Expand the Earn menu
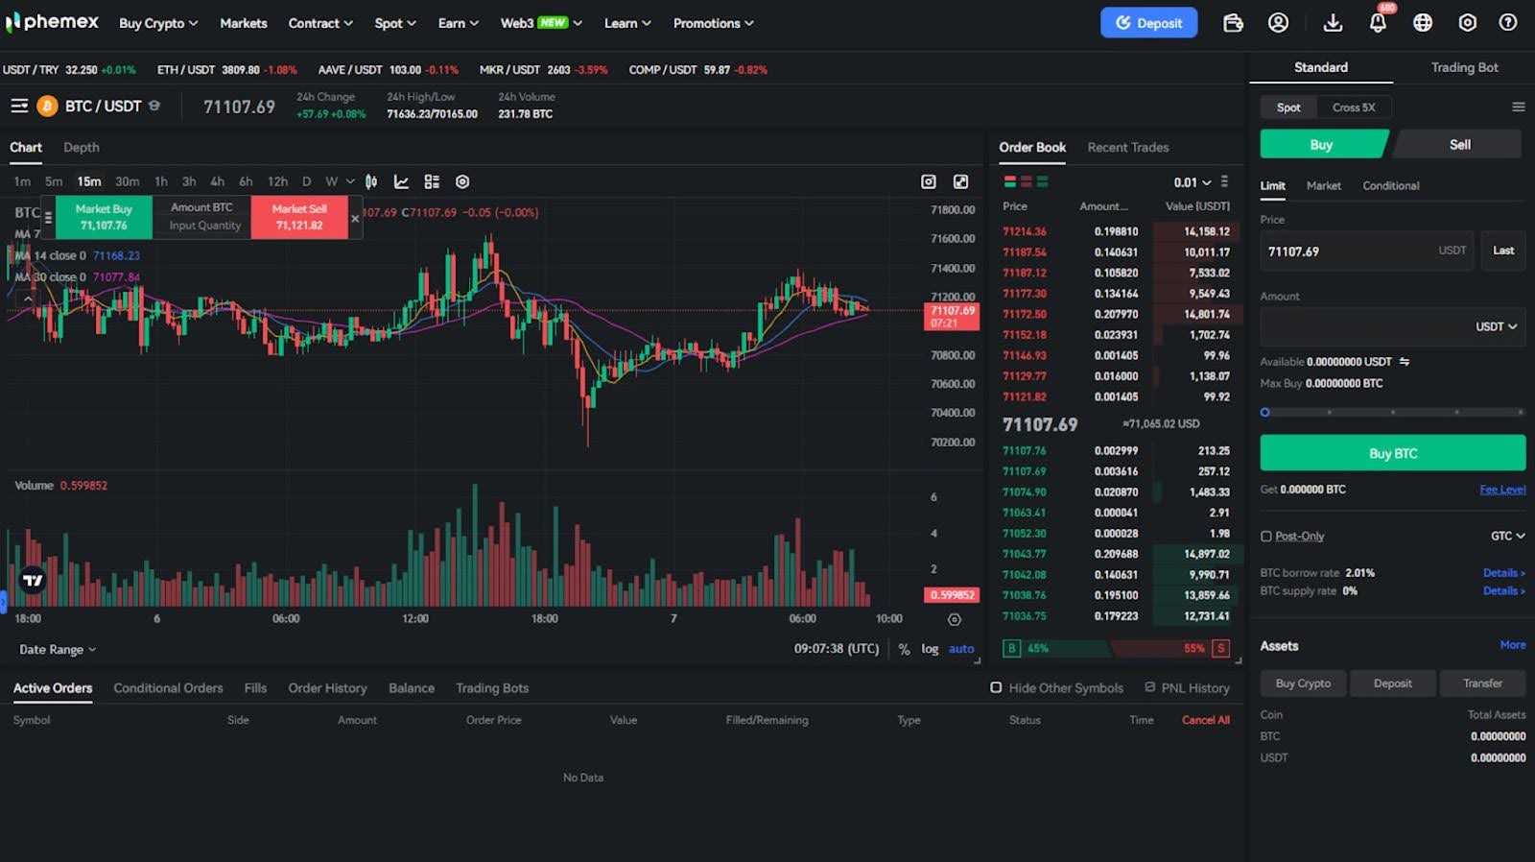 [x=459, y=23]
